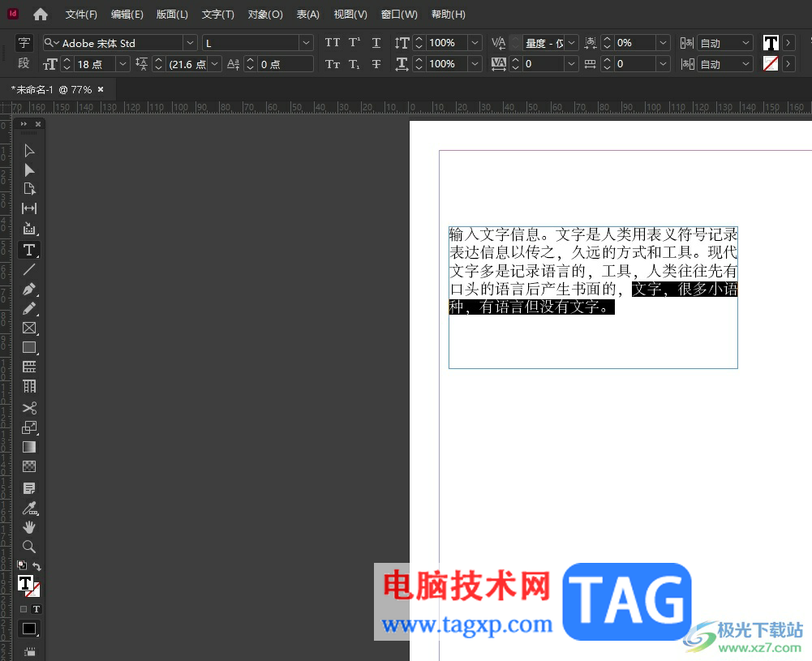
Task: Open the 表(A) menu
Action: (307, 15)
